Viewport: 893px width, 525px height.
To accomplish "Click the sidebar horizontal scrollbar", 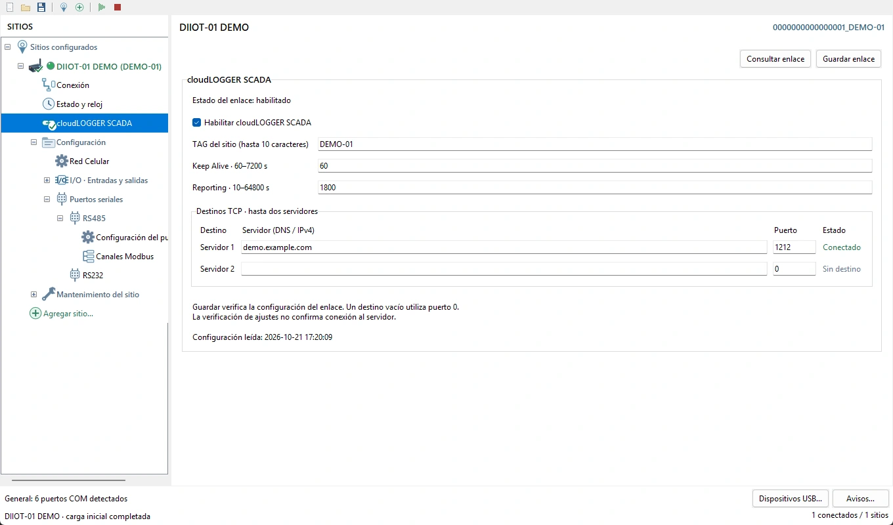I will pos(68,481).
